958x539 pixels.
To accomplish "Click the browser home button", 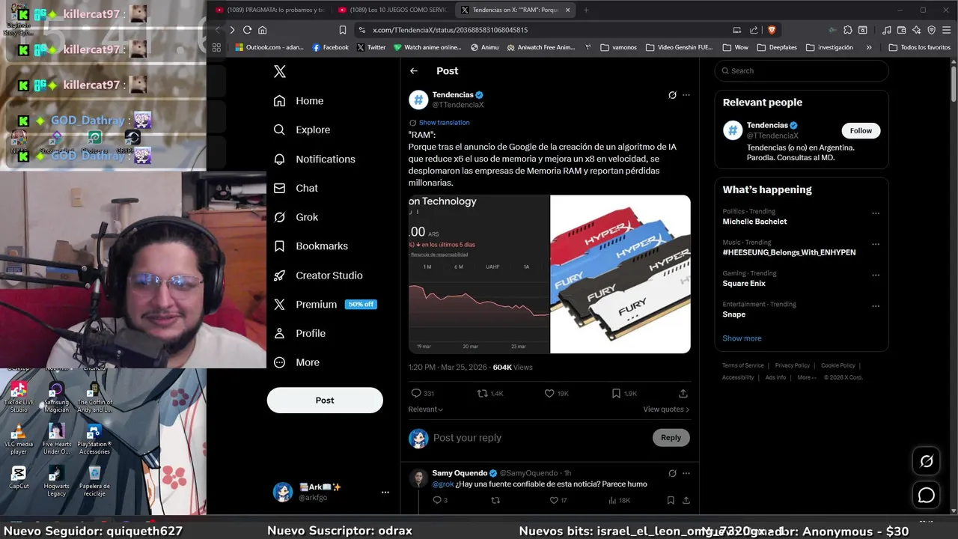I will coord(263,30).
